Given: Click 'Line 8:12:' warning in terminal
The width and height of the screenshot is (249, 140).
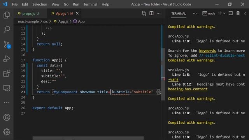Looking at the screenshot, I should (x=182, y=84).
